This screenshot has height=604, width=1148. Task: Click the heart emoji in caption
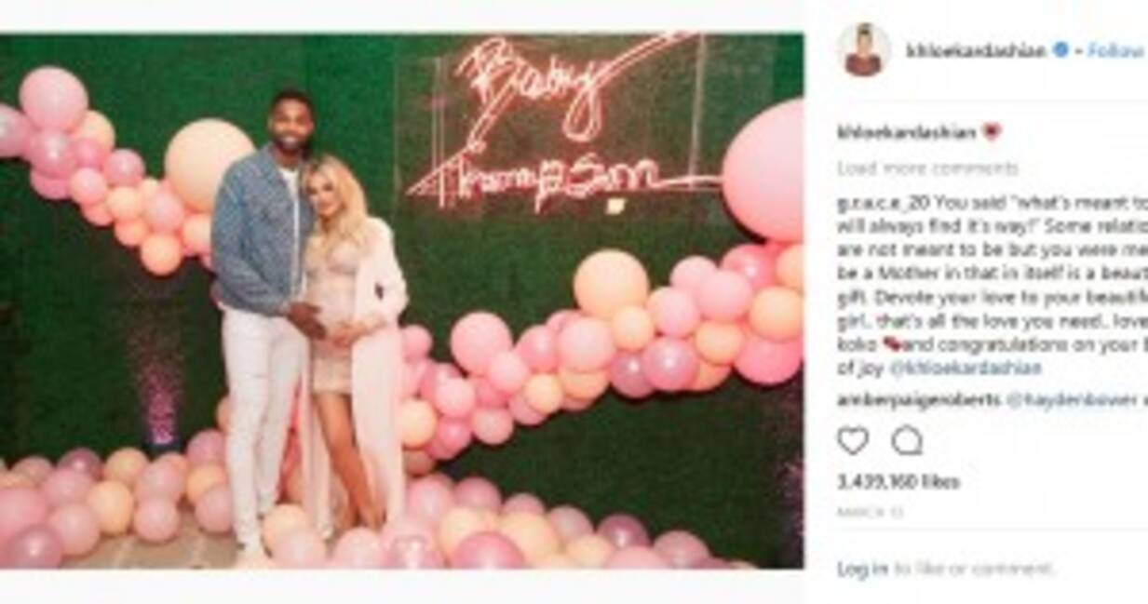point(992,132)
